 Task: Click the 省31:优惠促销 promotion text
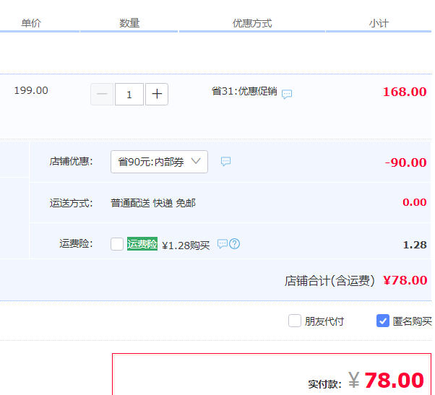point(244,92)
